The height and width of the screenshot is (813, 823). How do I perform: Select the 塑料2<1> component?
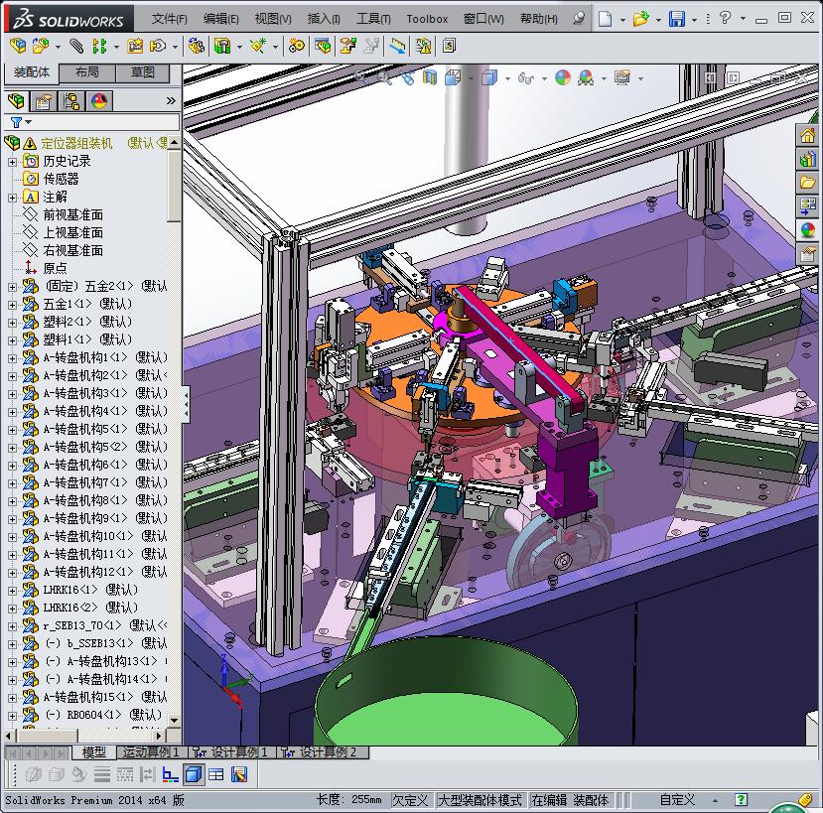pos(87,322)
